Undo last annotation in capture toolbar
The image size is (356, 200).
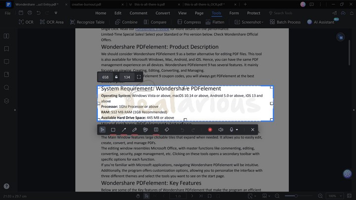coord(182,130)
